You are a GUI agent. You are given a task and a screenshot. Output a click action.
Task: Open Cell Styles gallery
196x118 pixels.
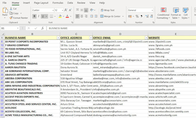click(186, 13)
